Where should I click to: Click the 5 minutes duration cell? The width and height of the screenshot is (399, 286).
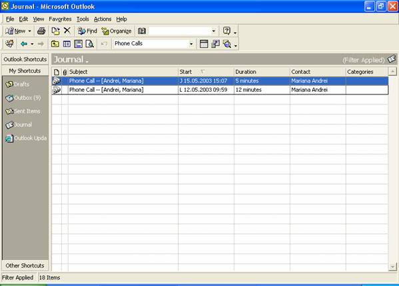pos(262,80)
